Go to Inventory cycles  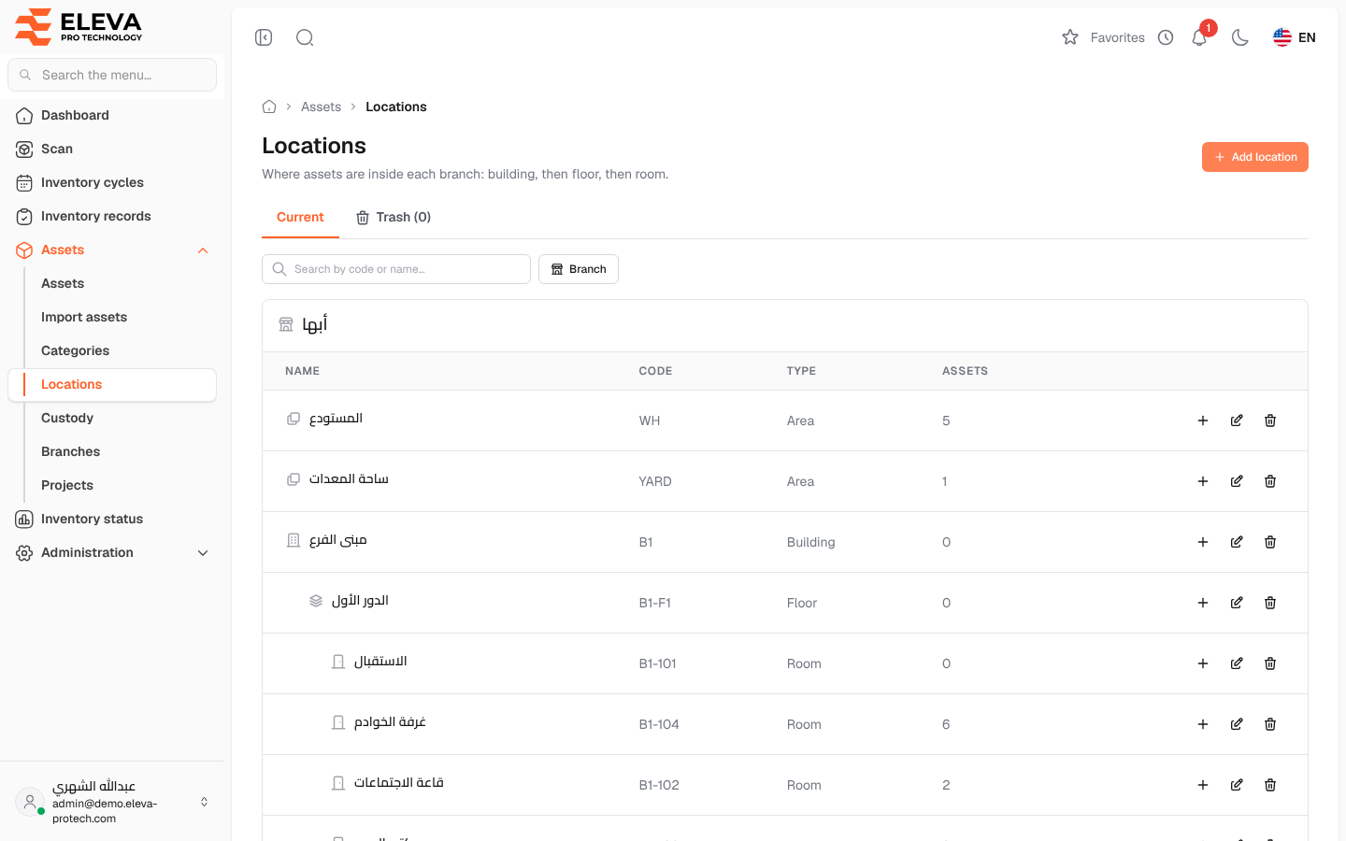112,182
